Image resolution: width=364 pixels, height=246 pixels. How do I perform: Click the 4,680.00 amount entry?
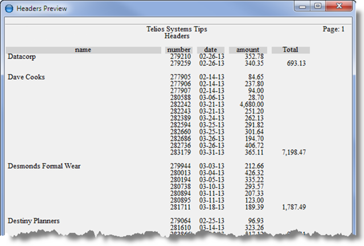point(251,104)
